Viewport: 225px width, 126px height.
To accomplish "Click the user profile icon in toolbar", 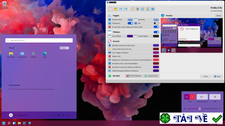I will [x=148, y=9].
